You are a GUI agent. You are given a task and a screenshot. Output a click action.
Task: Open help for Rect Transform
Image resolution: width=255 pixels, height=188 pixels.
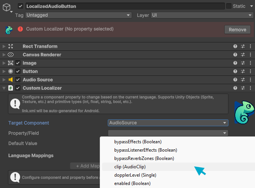tap(235, 46)
